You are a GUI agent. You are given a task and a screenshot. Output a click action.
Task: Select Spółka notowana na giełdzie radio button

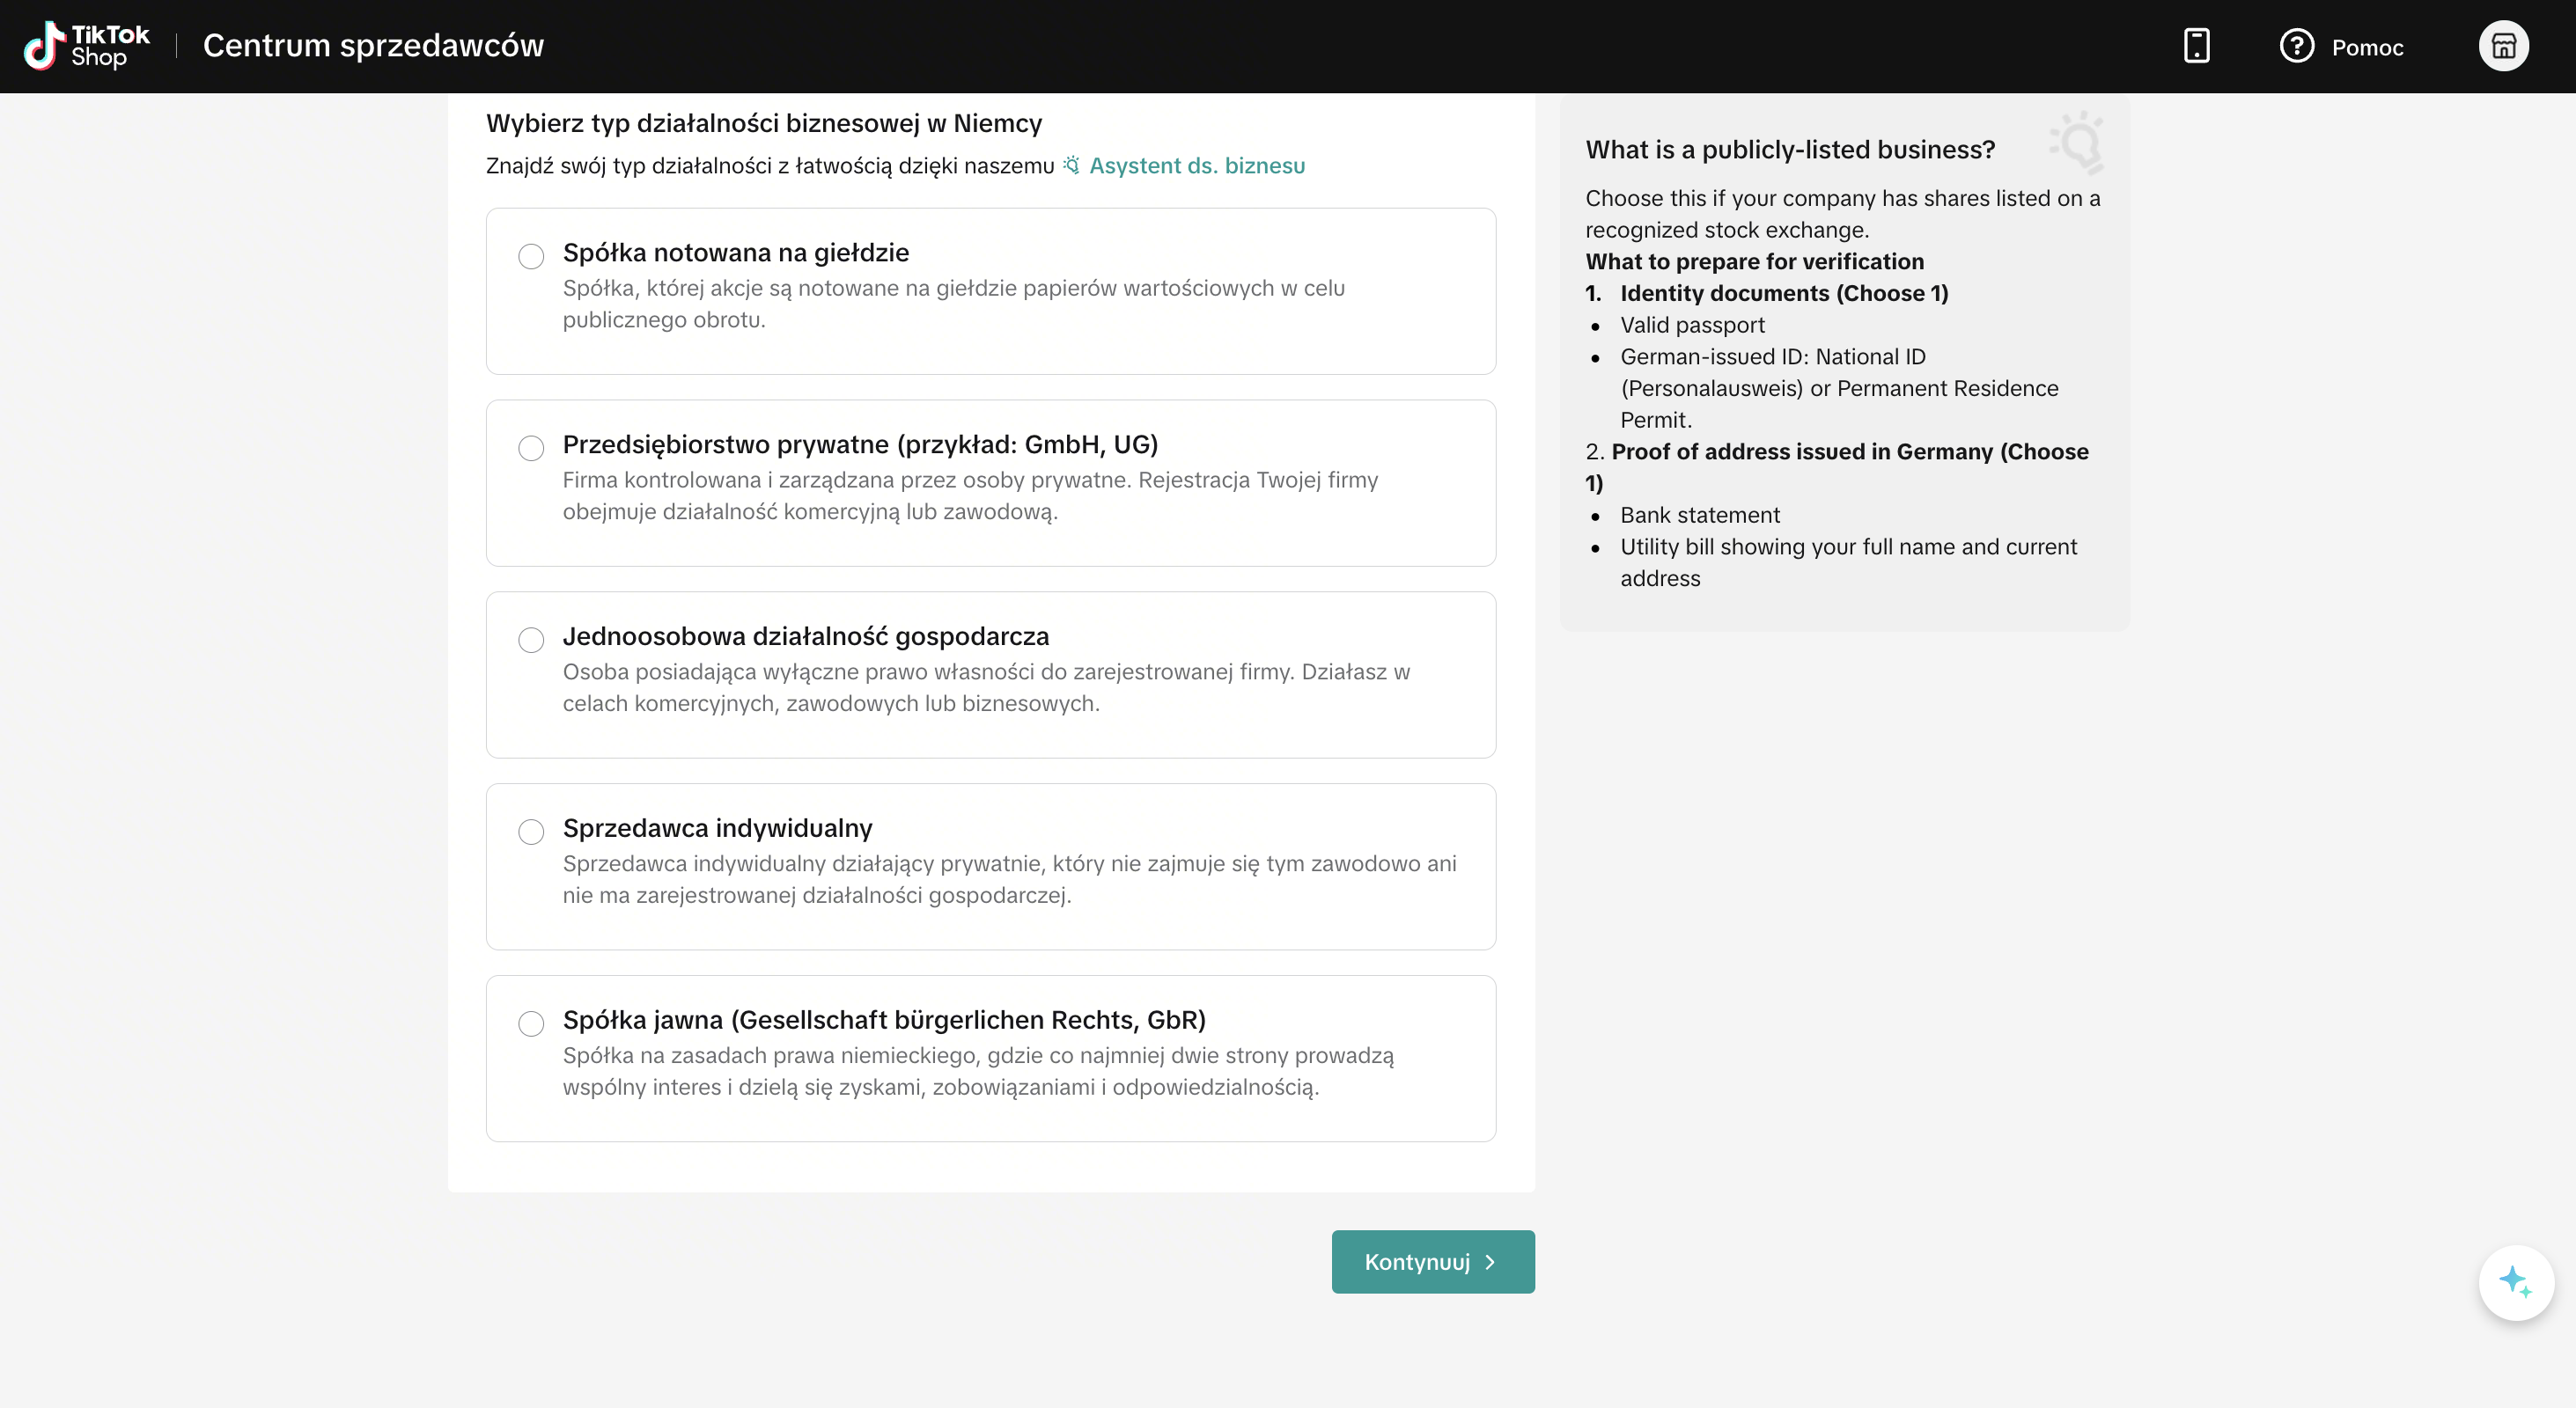pos(531,257)
